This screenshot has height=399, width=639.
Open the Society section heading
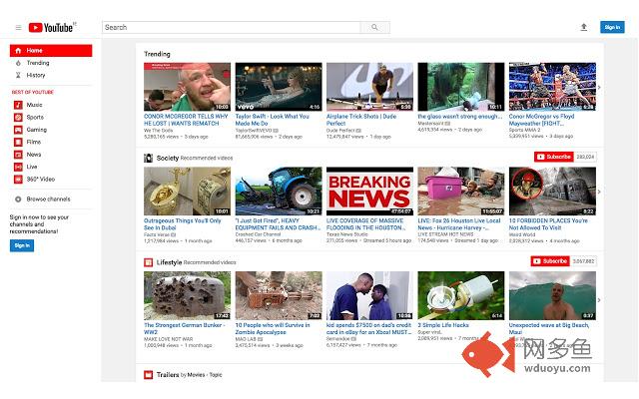[x=168, y=158]
